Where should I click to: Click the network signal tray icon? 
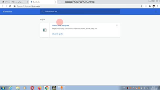coord(147,88)
